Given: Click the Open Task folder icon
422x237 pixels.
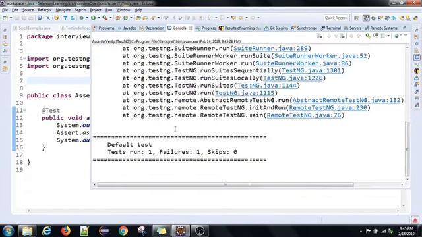Looking at the screenshot, I should (x=145, y=18).
